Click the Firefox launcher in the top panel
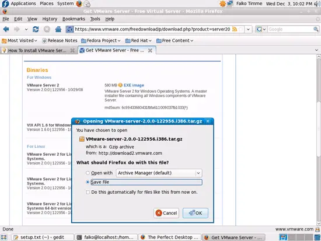 pyautogui.click(x=79, y=4)
